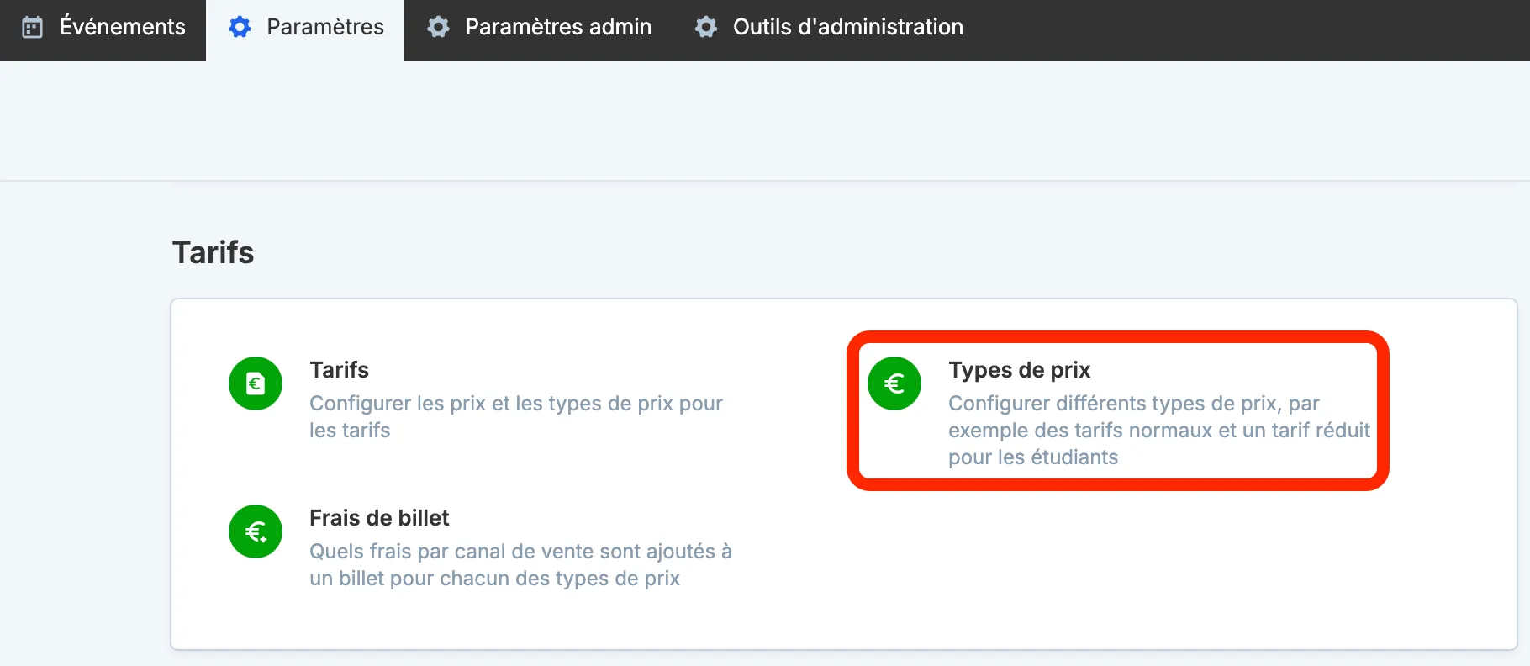This screenshot has width=1530, height=666.
Task: Click the gear icon beside Outils d'administration
Action: tap(706, 28)
